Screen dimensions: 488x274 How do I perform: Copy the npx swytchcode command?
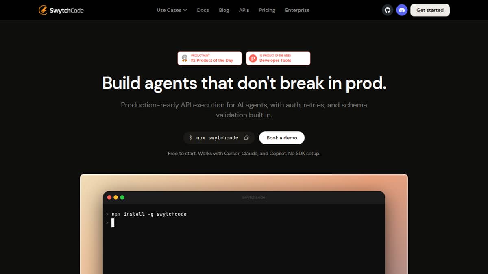246,138
